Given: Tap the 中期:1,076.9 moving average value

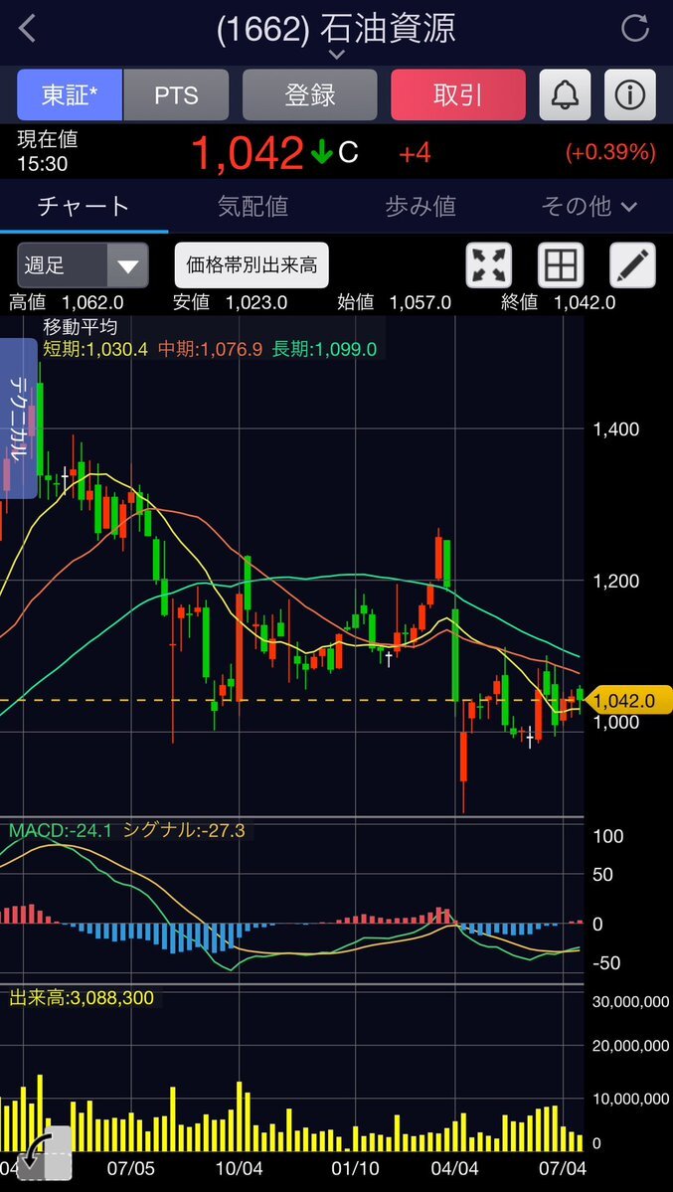Looking at the screenshot, I should [x=211, y=350].
